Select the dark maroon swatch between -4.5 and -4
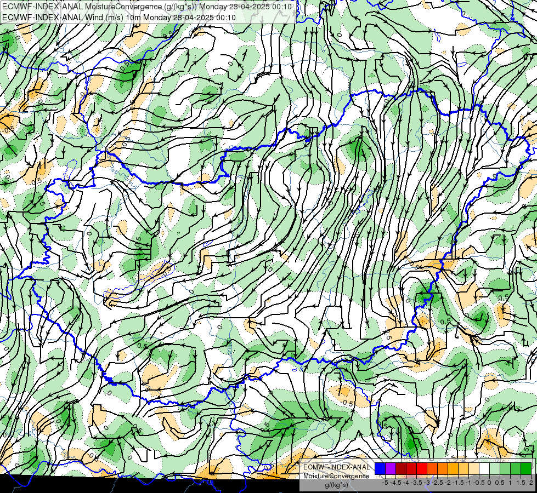Image resolution: width=537 pixels, height=493 pixels. (x=401, y=468)
